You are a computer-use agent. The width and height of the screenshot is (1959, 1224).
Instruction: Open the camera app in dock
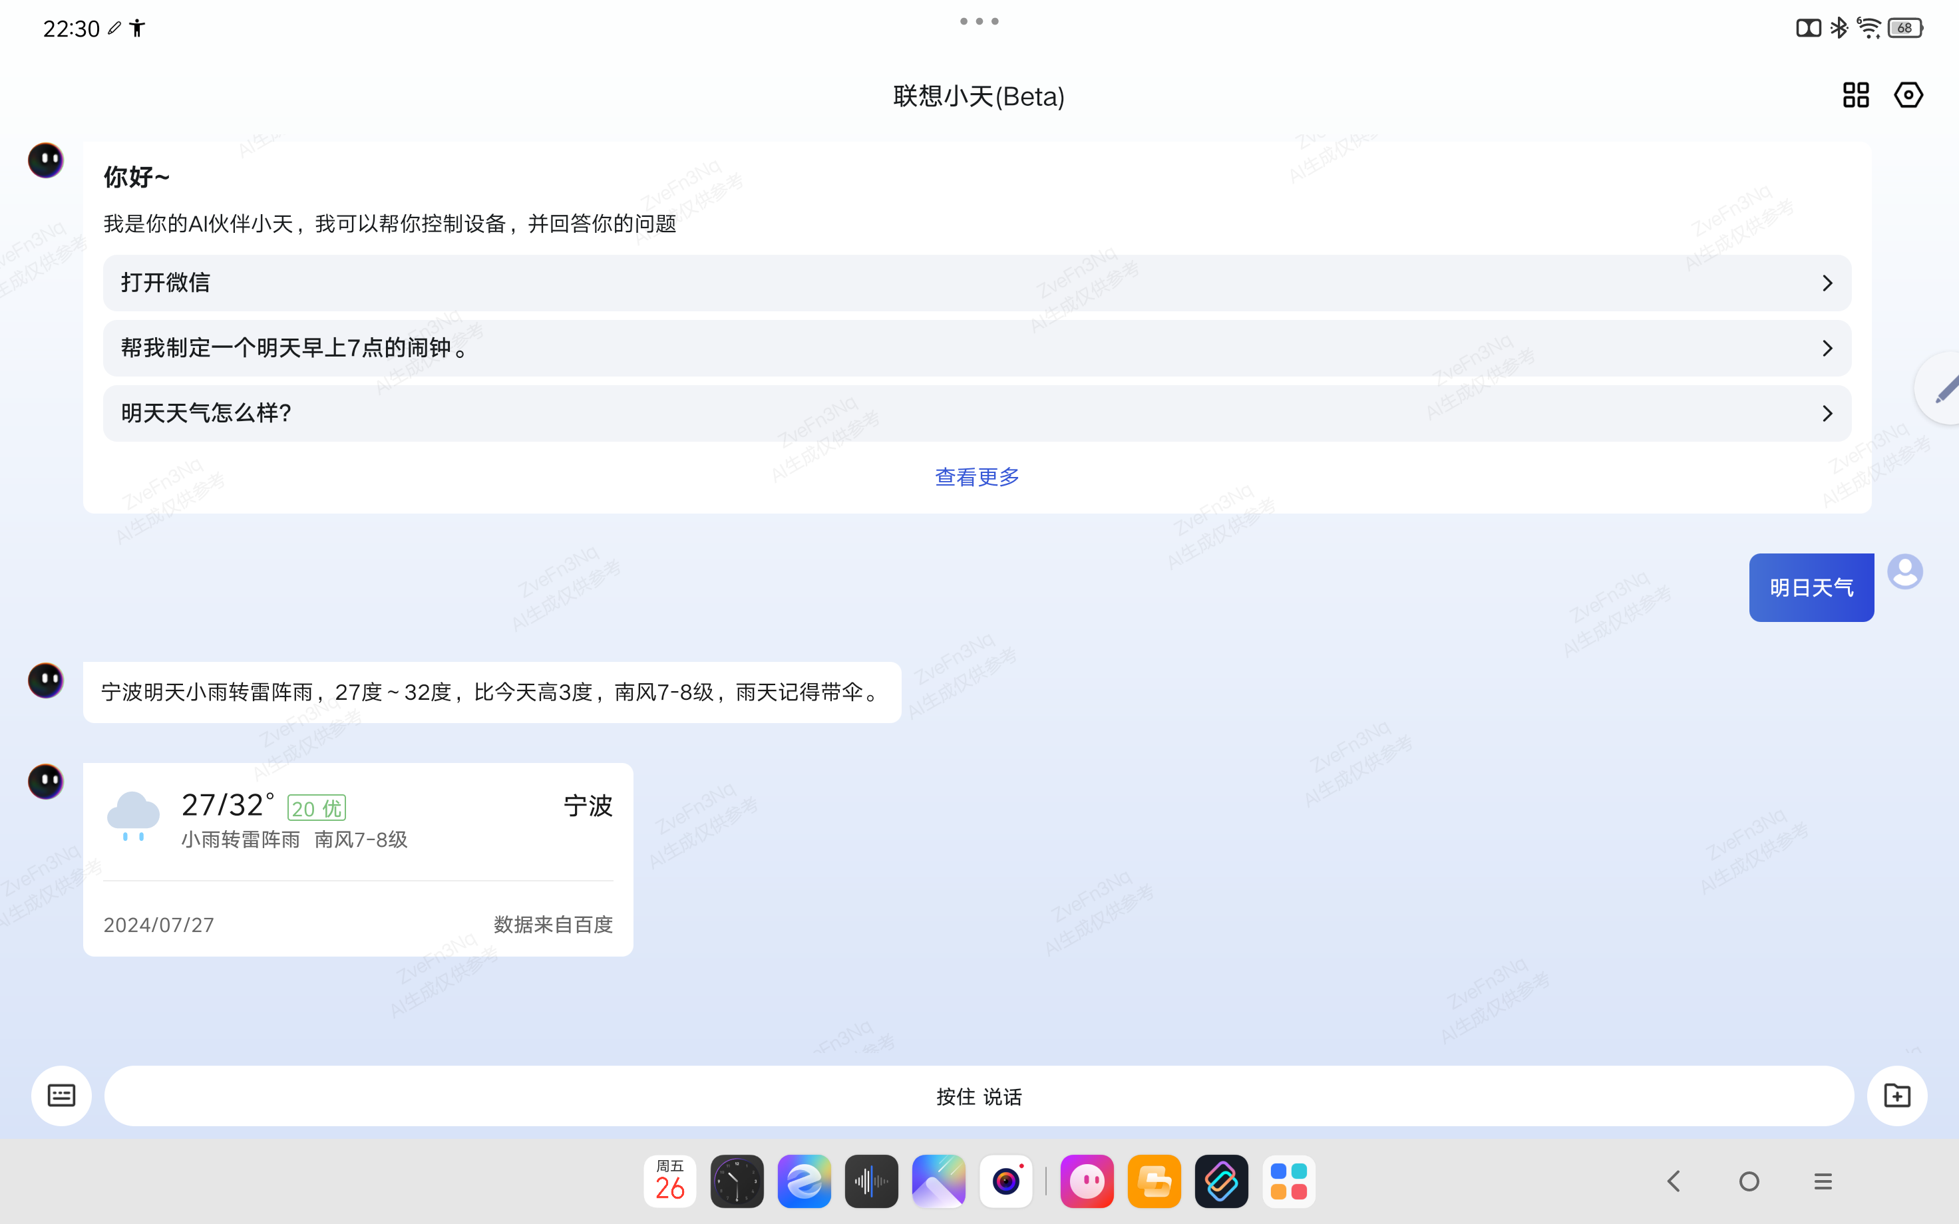click(x=1005, y=1181)
